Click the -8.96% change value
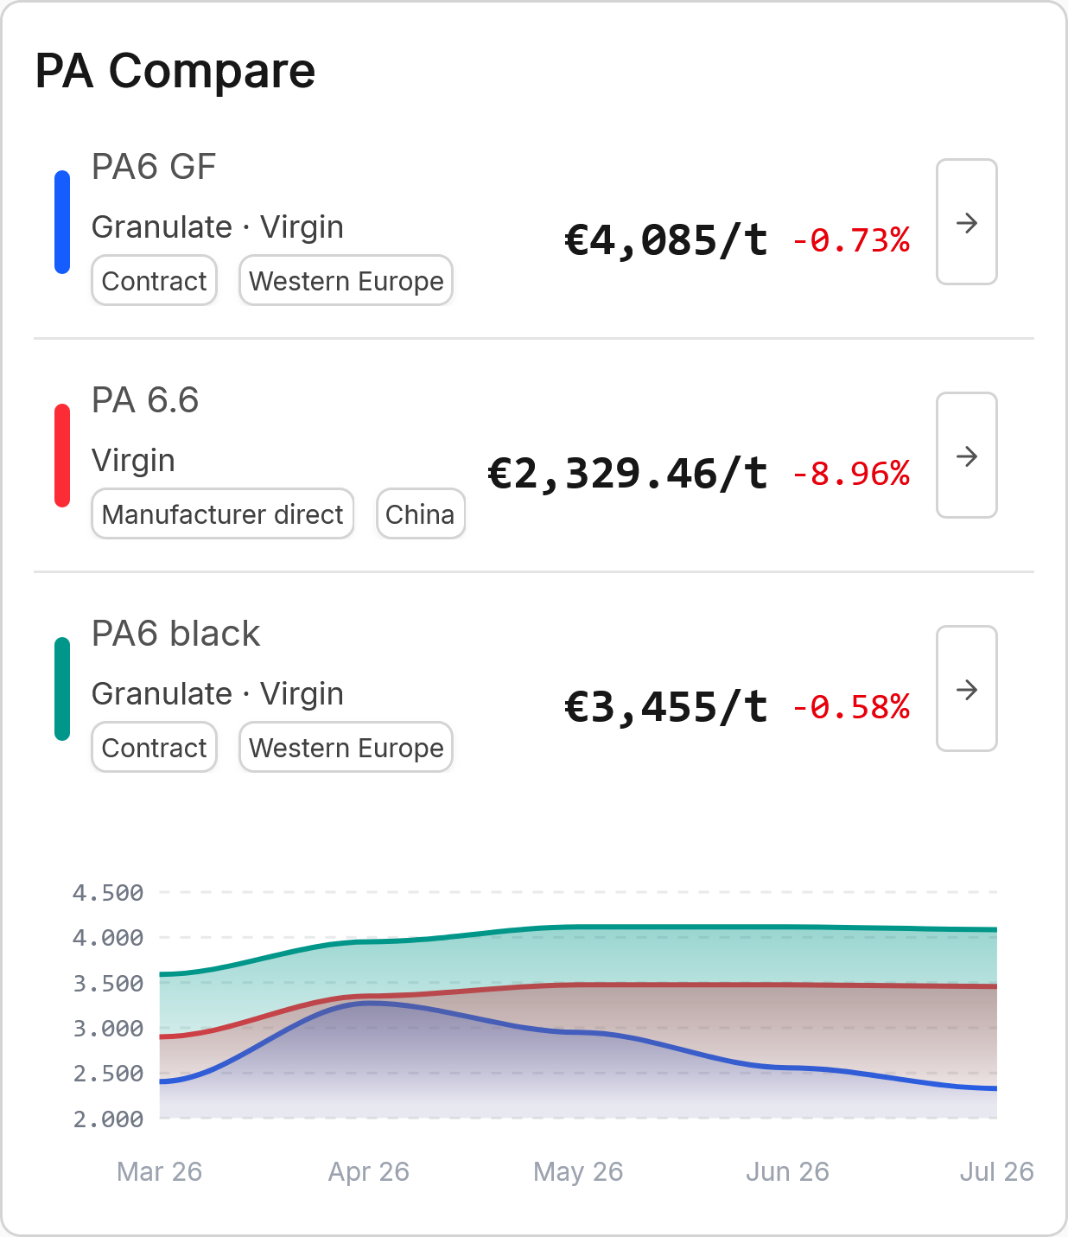The width and height of the screenshot is (1068, 1237). point(851,474)
